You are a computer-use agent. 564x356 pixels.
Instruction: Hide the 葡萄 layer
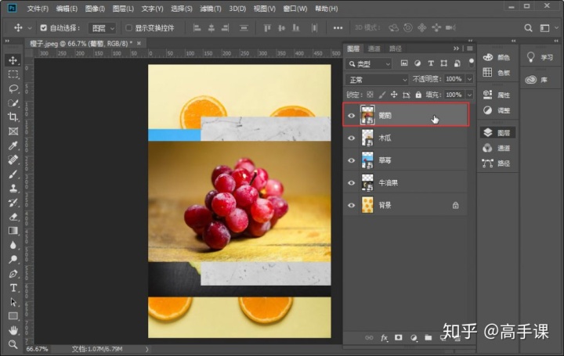tap(352, 116)
